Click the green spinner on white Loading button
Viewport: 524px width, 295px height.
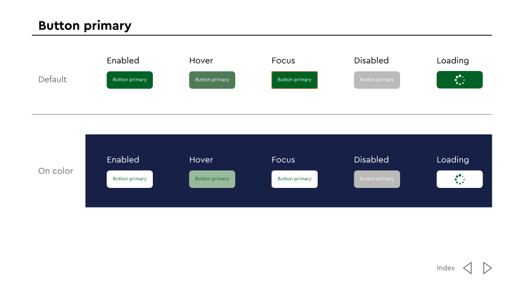pos(460,179)
